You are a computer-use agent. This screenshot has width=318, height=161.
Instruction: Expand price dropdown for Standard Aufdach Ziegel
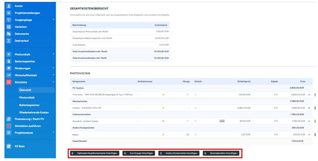(x=308, y=121)
